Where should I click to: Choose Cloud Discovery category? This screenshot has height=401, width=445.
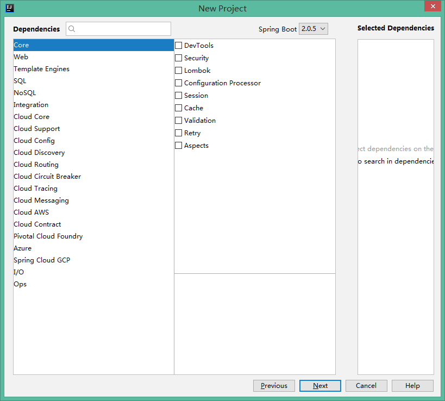[x=93, y=152]
